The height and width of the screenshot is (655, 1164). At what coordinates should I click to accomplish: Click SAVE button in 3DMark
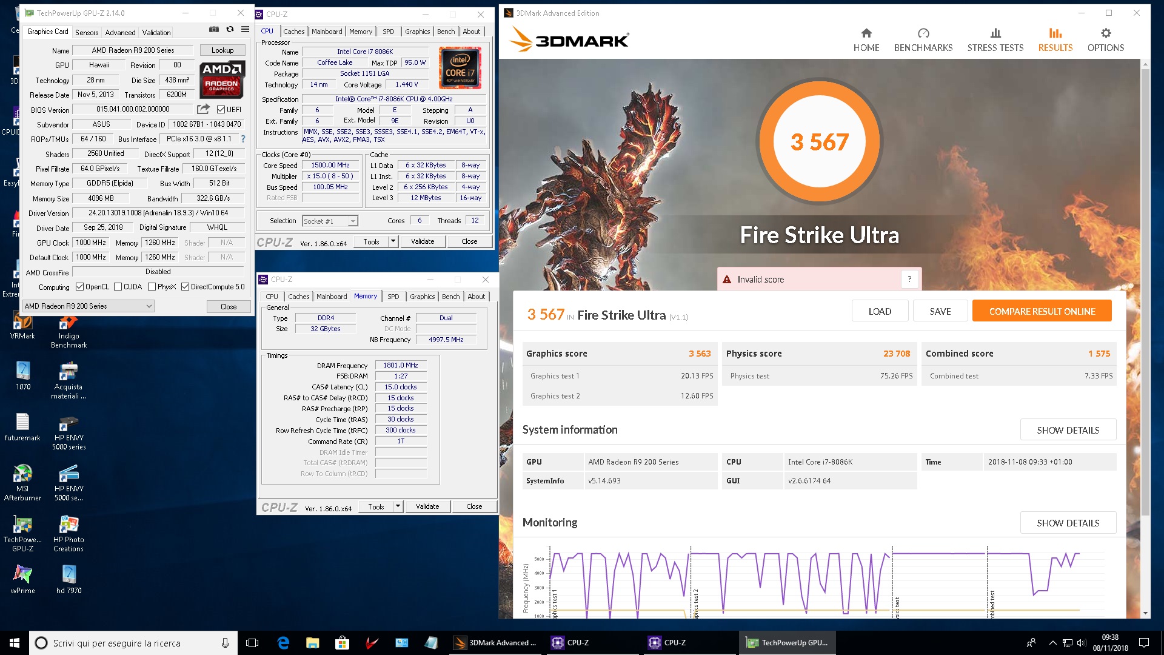[x=940, y=311]
